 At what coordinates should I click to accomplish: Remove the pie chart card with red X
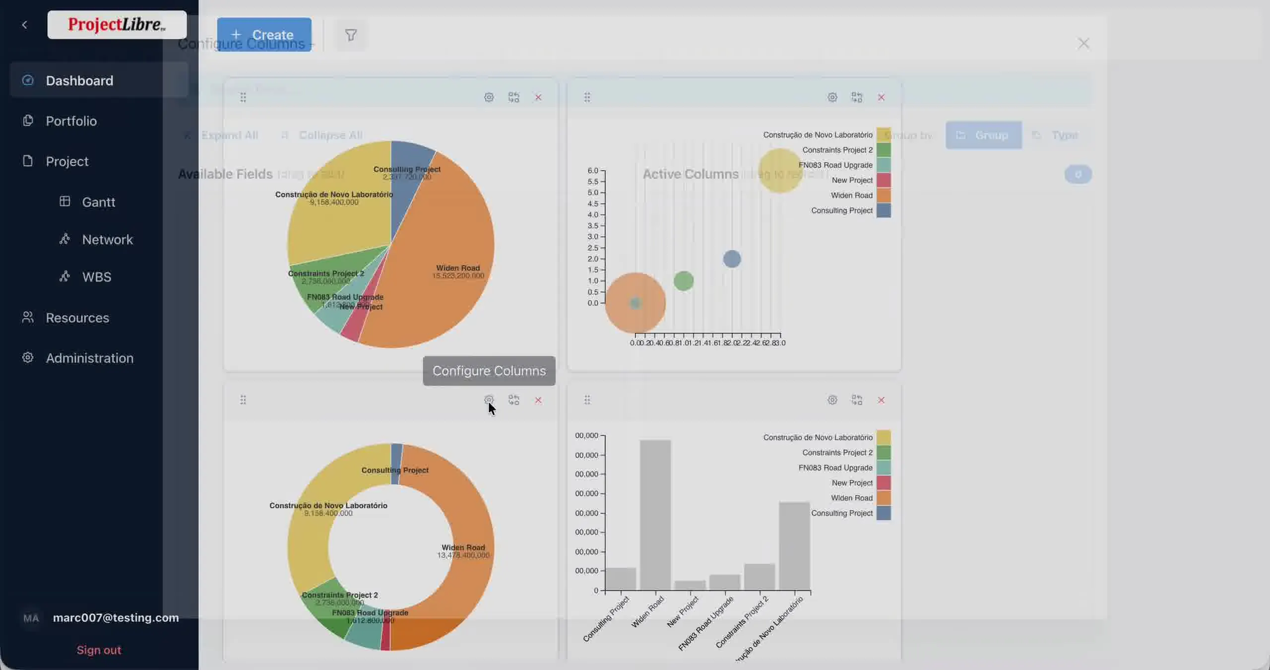pyautogui.click(x=538, y=97)
